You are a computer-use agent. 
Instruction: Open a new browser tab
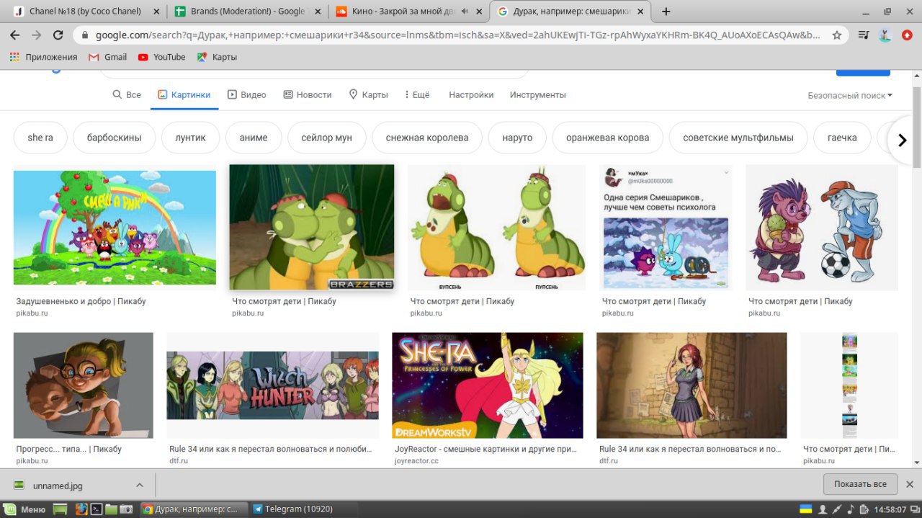[666, 12]
